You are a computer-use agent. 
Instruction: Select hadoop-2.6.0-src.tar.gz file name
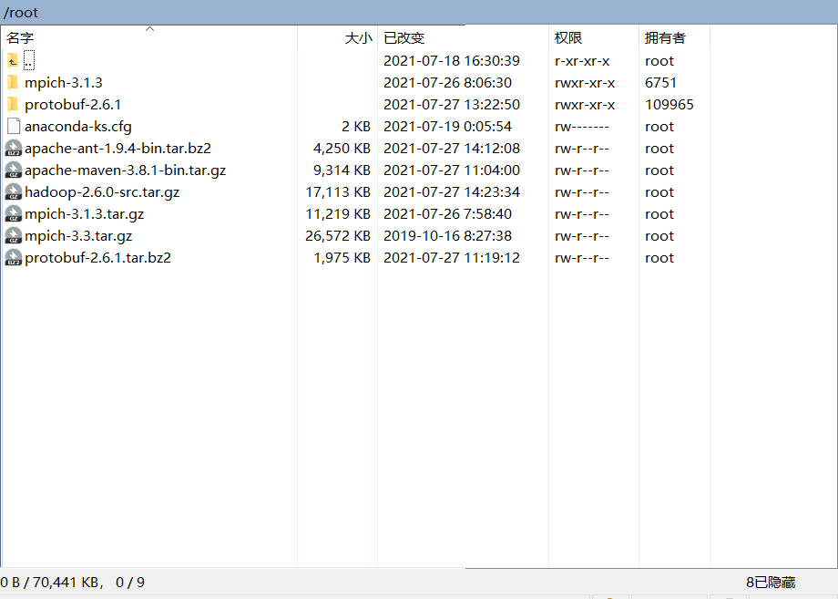(x=102, y=192)
